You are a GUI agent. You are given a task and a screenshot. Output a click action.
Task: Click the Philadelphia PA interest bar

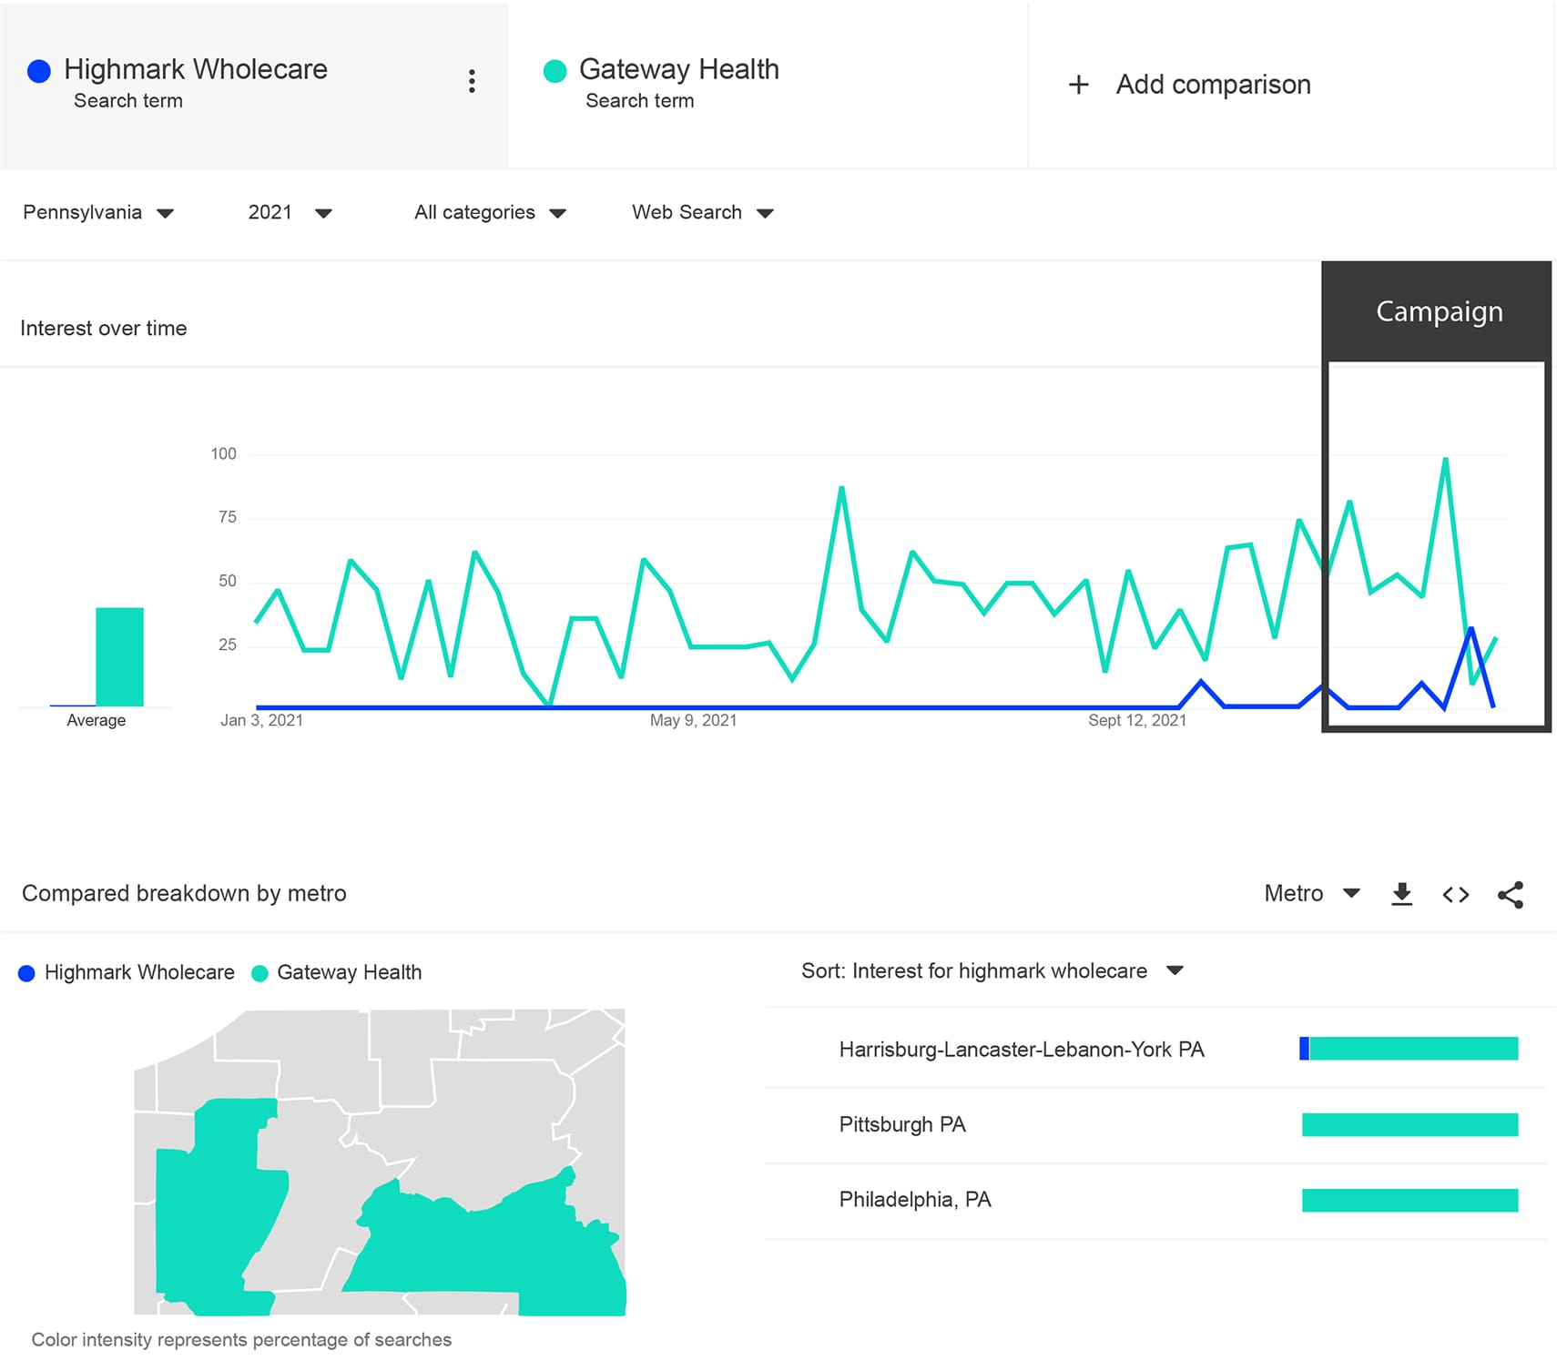click(1409, 1200)
